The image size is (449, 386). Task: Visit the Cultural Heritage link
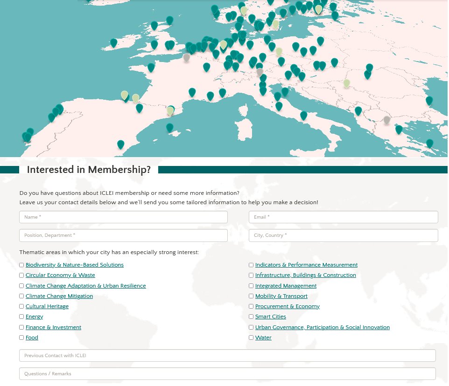click(x=47, y=306)
